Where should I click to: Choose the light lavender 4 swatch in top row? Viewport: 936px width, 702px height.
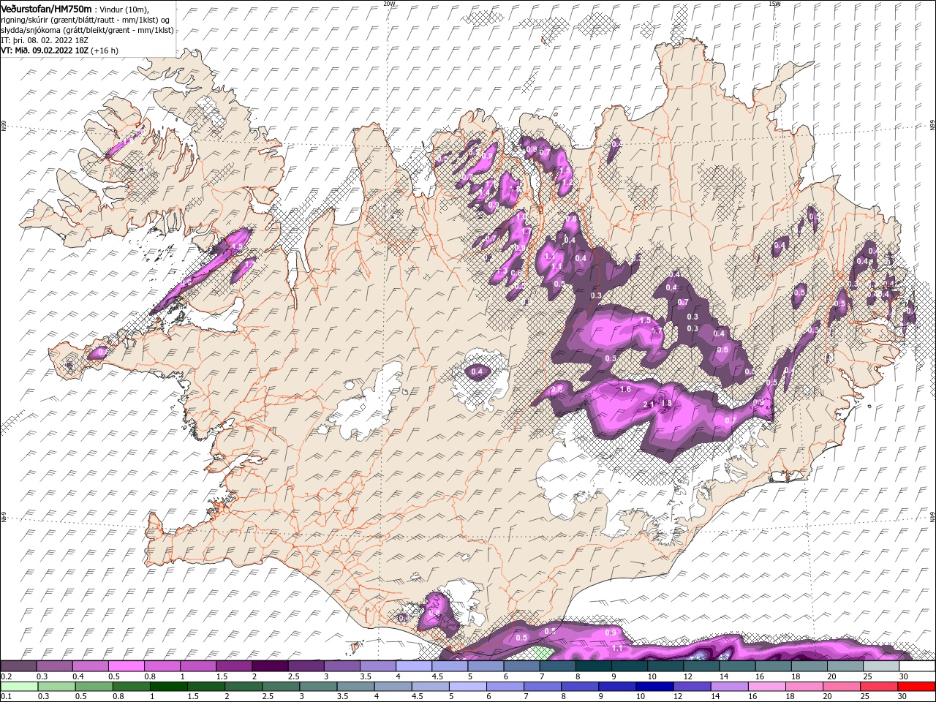(414, 666)
